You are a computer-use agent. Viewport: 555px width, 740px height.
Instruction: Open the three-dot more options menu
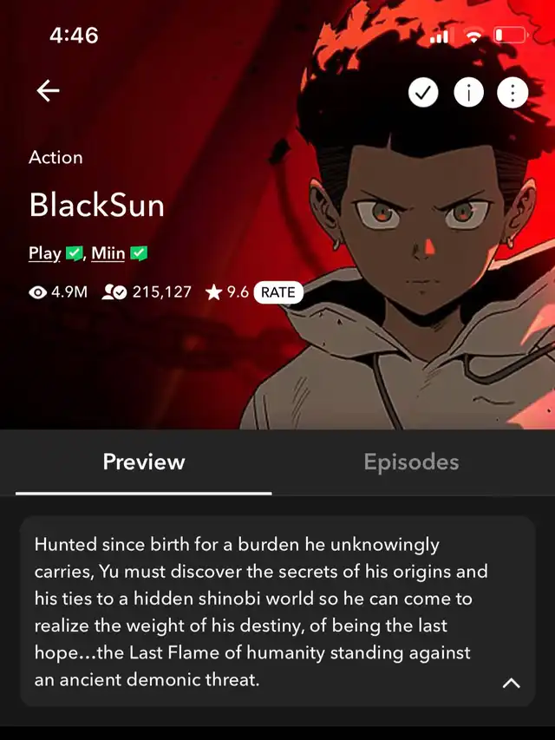(513, 93)
